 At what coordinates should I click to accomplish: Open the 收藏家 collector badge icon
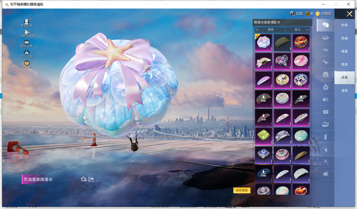[27, 63]
